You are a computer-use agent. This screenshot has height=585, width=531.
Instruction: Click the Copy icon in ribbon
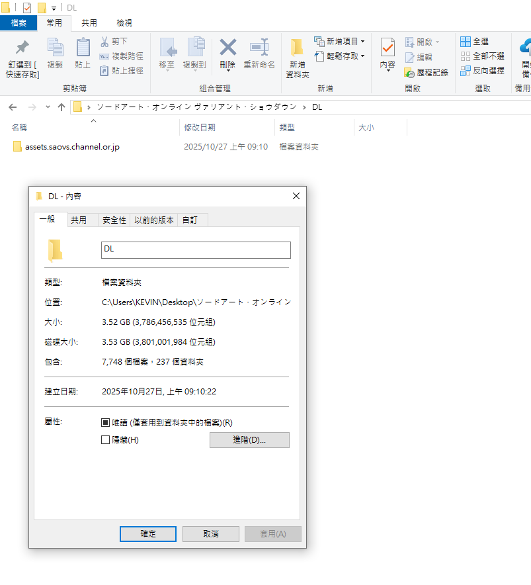(55, 48)
